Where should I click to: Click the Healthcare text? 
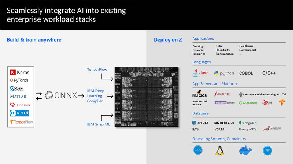pyautogui.click(x=246, y=46)
